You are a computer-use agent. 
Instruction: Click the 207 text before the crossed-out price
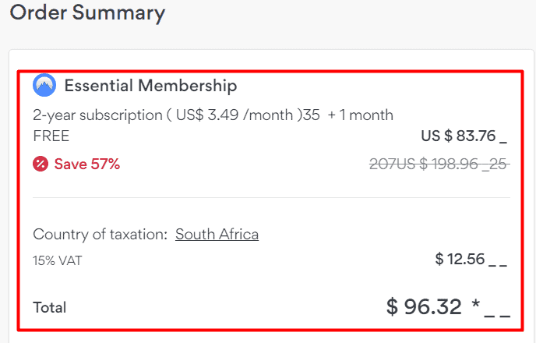pyautogui.click(x=380, y=164)
